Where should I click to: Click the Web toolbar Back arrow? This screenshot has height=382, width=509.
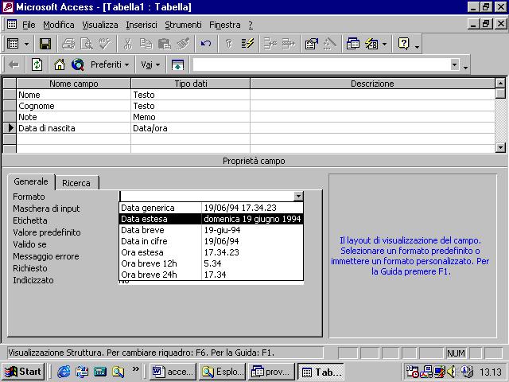tap(14, 64)
